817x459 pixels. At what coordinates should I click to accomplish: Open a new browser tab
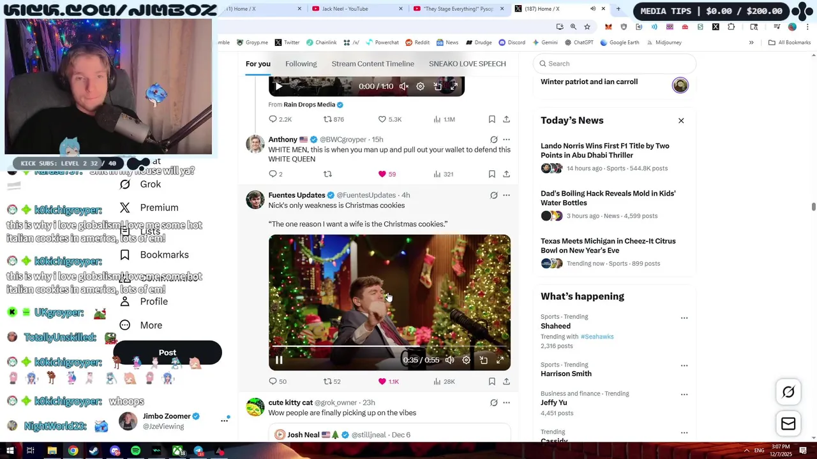618,9
